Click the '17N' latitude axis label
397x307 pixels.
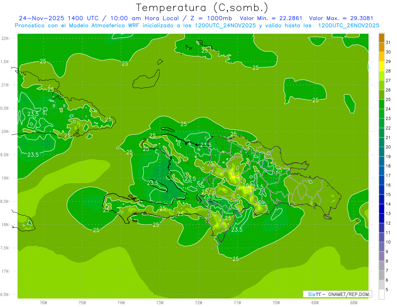coord(6,271)
